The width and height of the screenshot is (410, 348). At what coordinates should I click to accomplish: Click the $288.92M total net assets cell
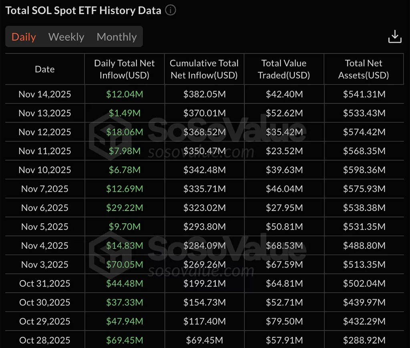[364, 340]
